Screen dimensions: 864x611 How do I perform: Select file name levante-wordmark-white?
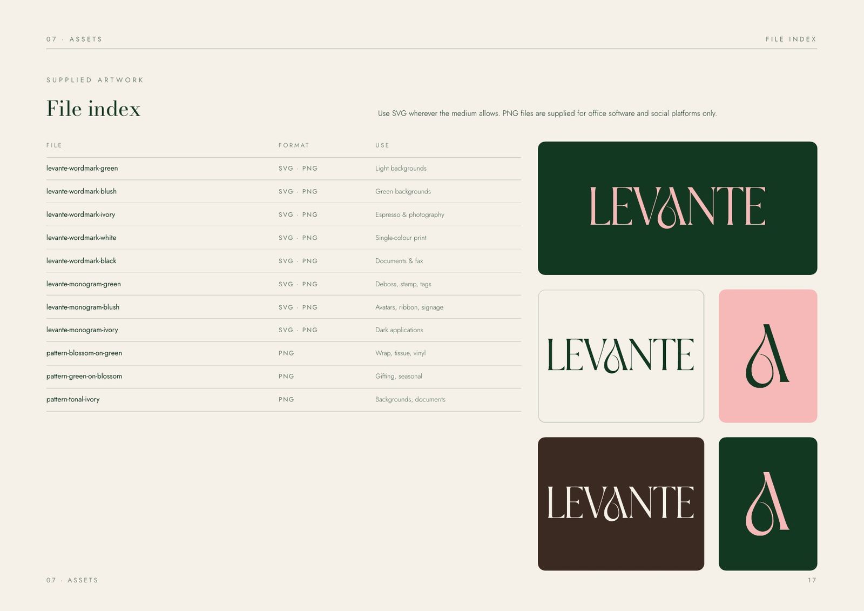(x=82, y=238)
